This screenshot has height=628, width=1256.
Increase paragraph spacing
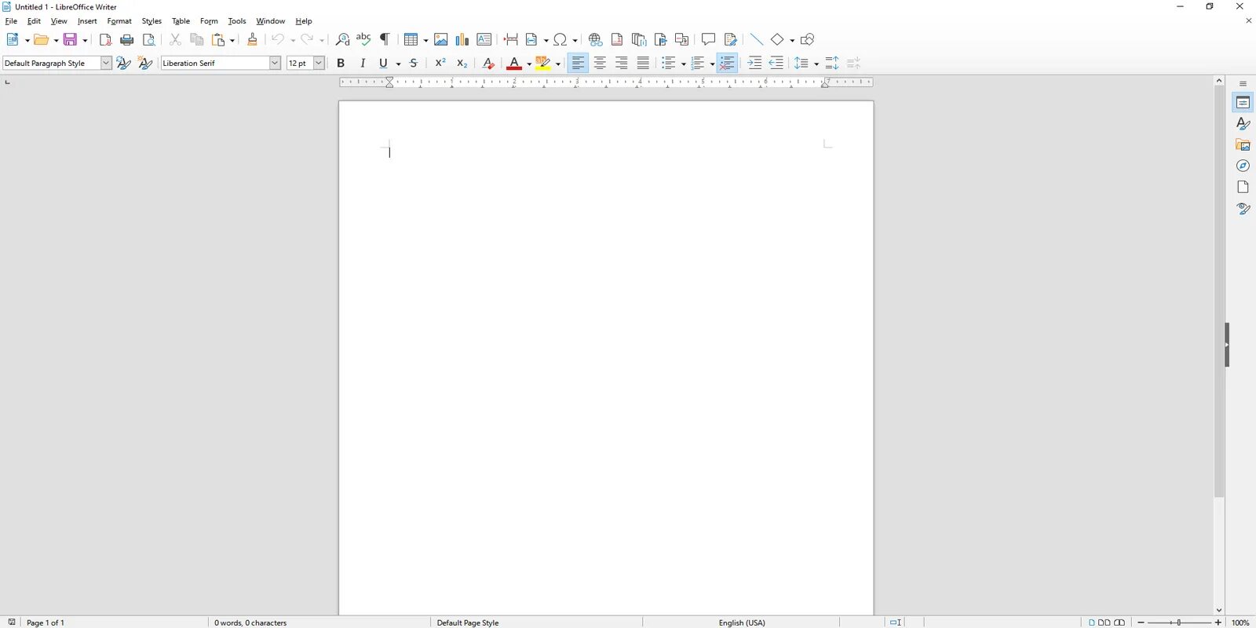click(x=832, y=63)
